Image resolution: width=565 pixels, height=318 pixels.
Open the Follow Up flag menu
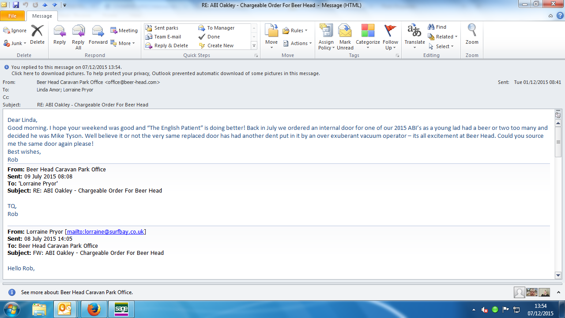click(390, 37)
